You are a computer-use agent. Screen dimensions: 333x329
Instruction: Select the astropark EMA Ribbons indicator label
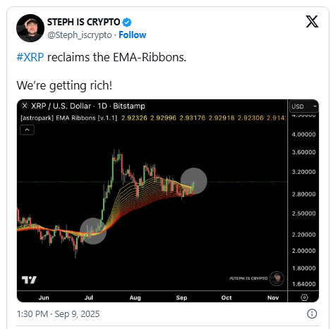click(69, 118)
